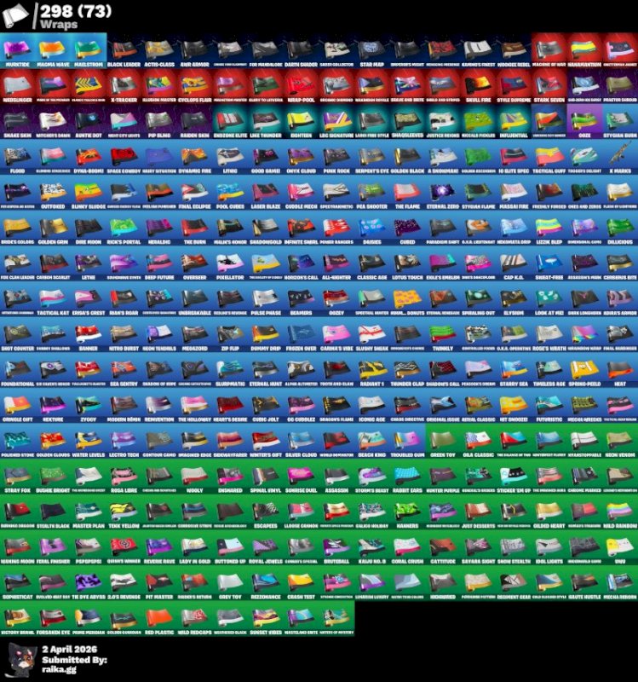638x682 pixels.
Task: Select the Magma Wave wrap
Action: pyautogui.click(x=53, y=51)
